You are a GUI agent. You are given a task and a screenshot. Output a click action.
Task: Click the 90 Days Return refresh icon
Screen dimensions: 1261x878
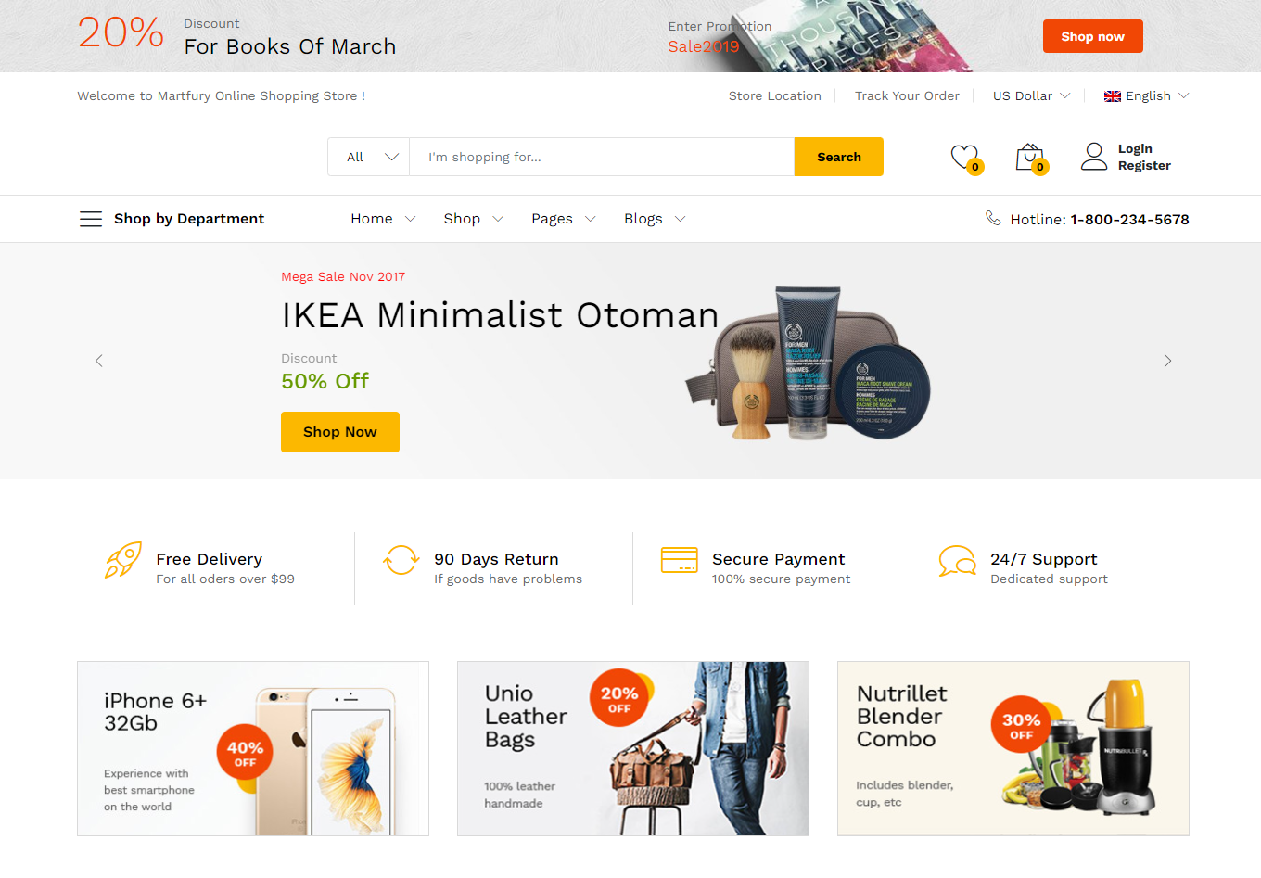(x=401, y=560)
